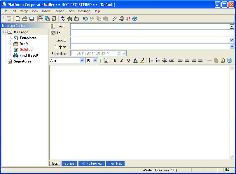The height and width of the screenshot is (174, 236).
Task: Open the Merge menu
Action: pos(24,11)
